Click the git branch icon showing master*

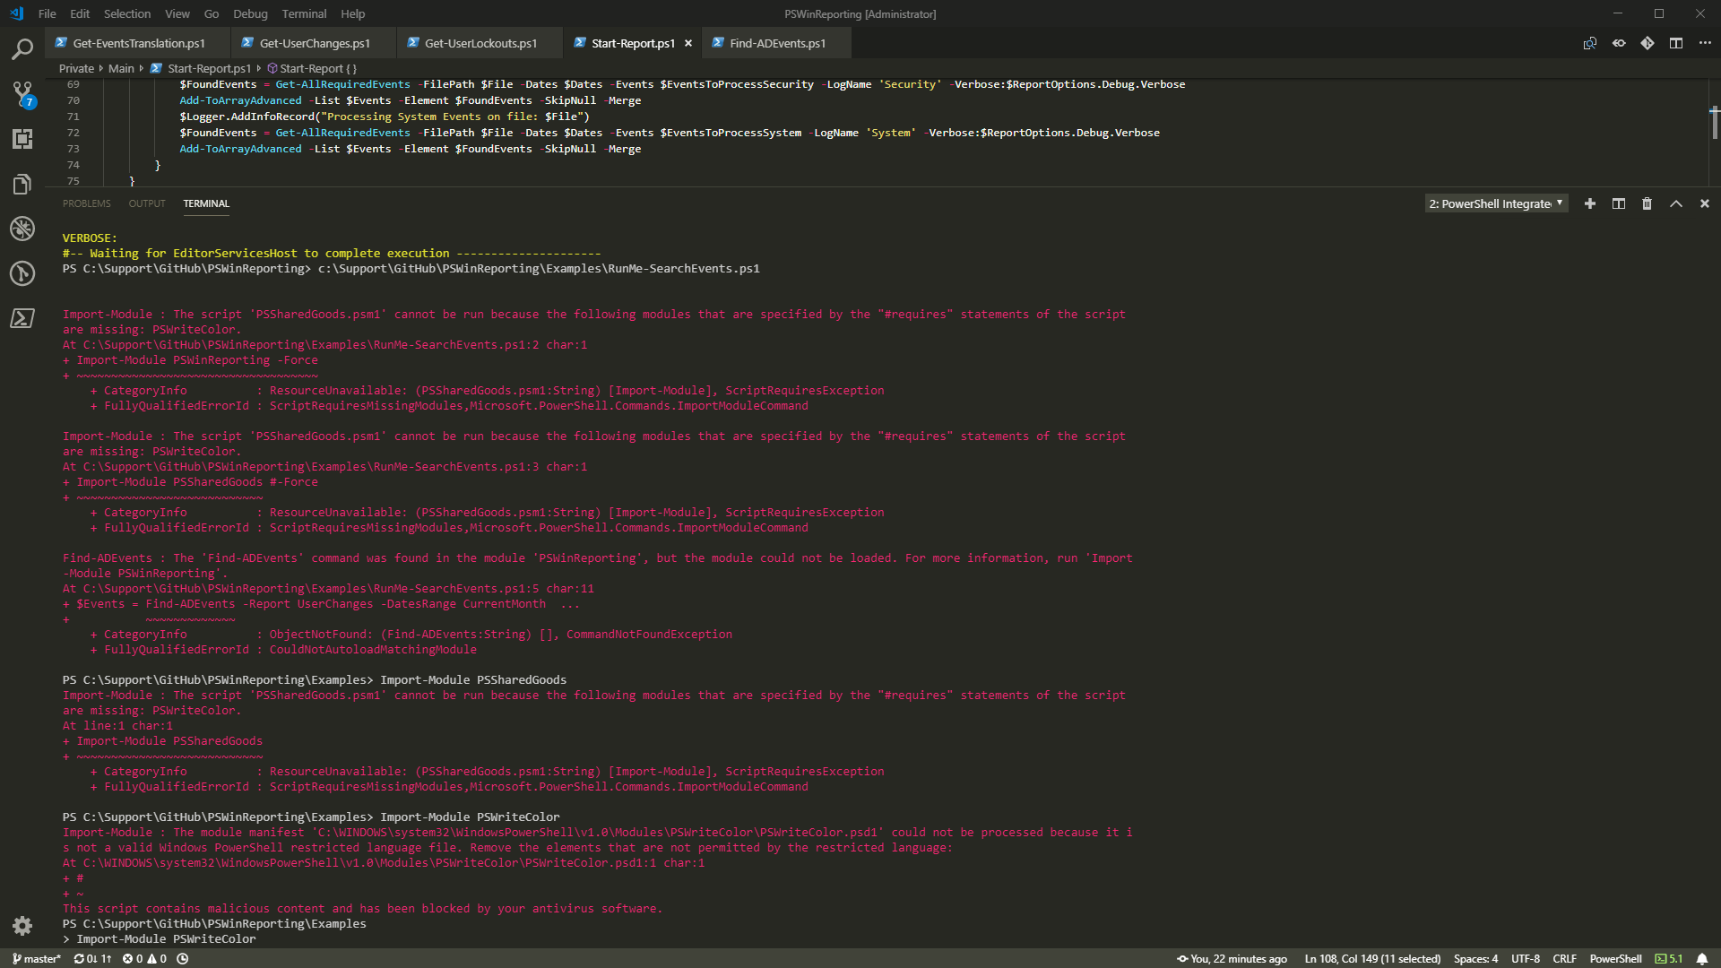pos(34,958)
